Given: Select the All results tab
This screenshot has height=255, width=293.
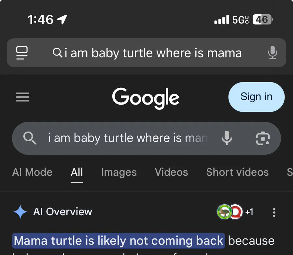Looking at the screenshot, I should 77,172.
